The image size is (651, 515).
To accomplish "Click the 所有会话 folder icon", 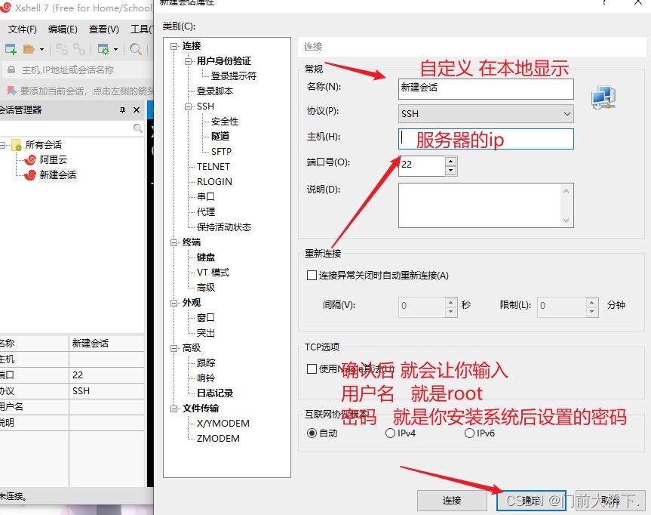I will pyautogui.click(x=17, y=145).
